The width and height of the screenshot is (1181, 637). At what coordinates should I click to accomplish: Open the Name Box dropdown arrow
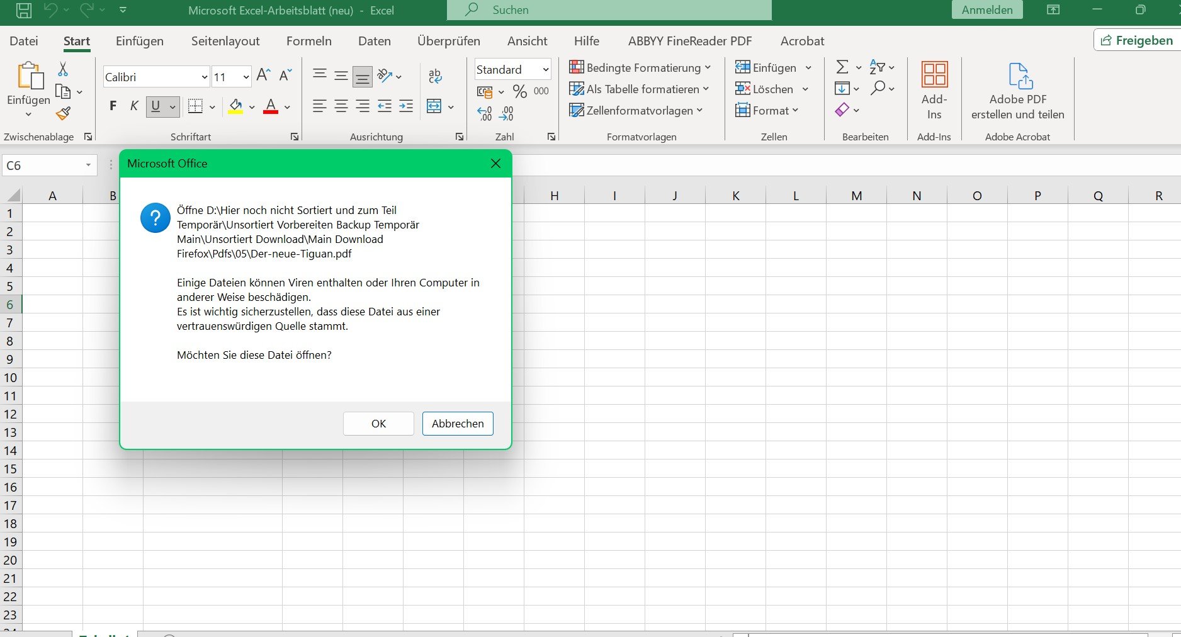click(x=88, y=165)
